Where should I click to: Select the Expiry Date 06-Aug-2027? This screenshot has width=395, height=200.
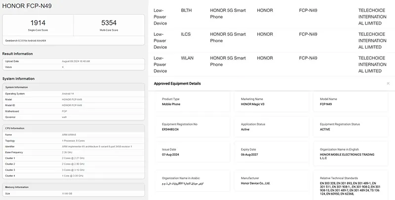click(x=249, y=155)
